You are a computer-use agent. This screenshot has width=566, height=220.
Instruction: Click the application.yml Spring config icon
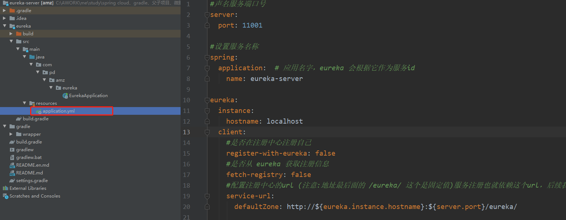point(39,111)
